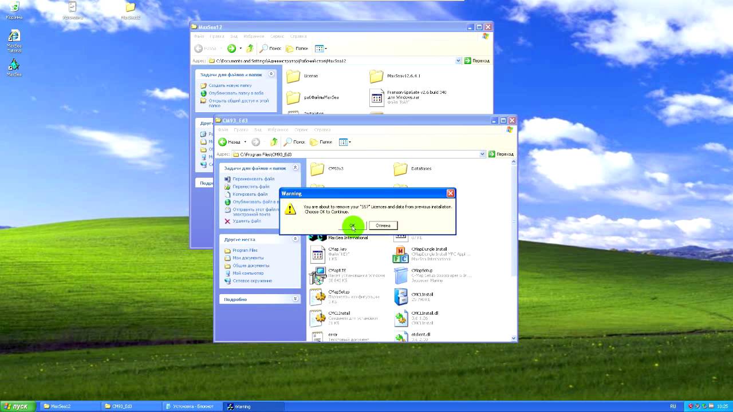Open Back history dropdown arrow in CM93_Ed3
Screen dimensions: 733x412
click(x=245, y=142)
